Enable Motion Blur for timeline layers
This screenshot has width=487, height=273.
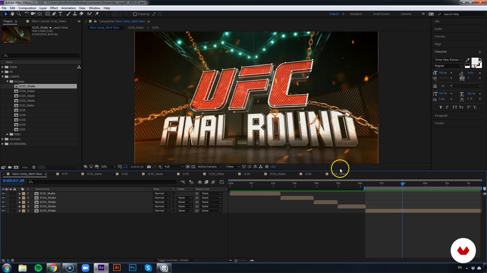pyautogui.click(x=213, y=182)
